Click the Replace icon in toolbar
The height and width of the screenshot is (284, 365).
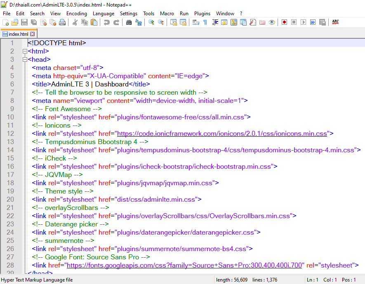point(139,22)
